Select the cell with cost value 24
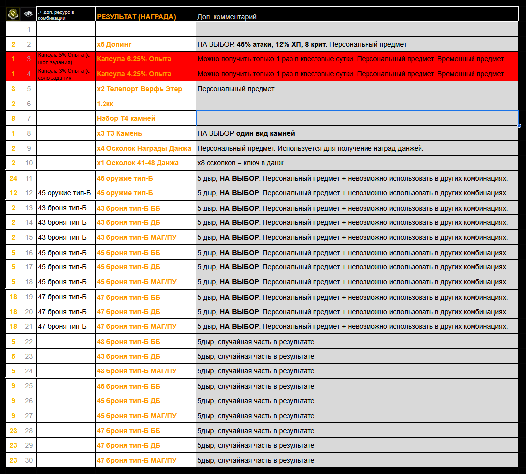 click(x=13, y=178)
